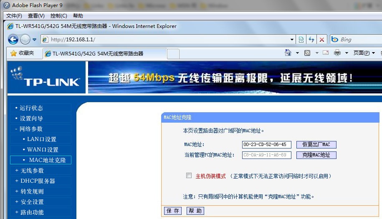Enable the 主机伪装模式 checkbox
The image size is (382, 219).
pos(189,176)
